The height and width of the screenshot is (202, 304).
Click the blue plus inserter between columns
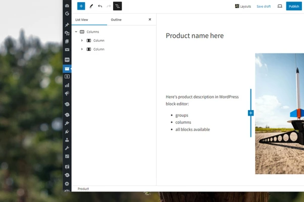tap(250, 113)
